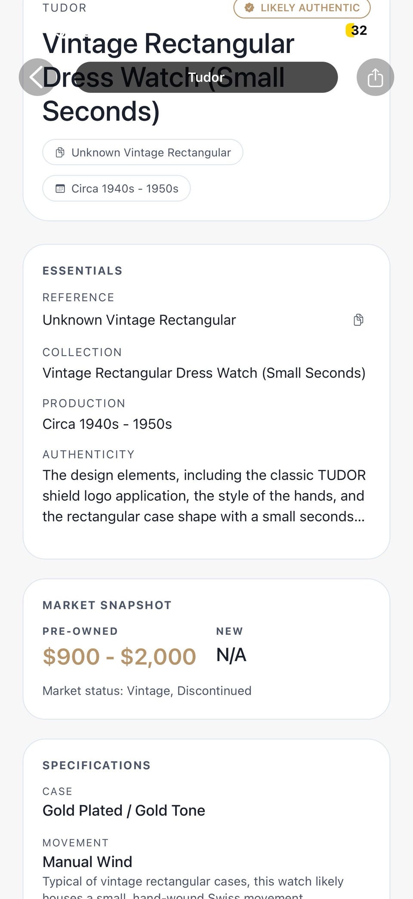Tap the battery indicator showing 32

pos(357,31)
